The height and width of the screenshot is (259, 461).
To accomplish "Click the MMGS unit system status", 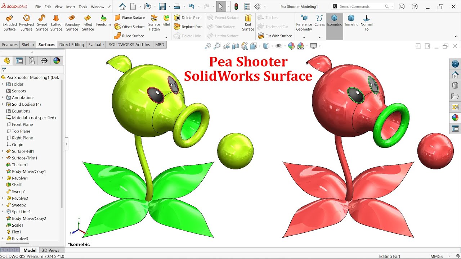I will 437,256.
